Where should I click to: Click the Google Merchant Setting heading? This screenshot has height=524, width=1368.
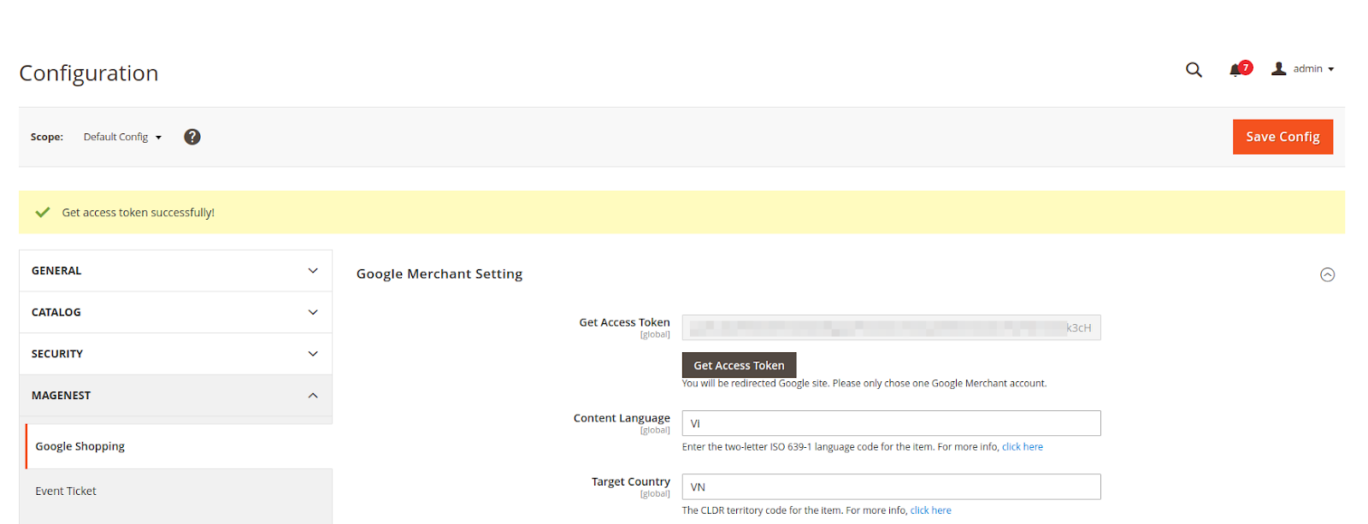pyautogui.click(x=439, y=274)
